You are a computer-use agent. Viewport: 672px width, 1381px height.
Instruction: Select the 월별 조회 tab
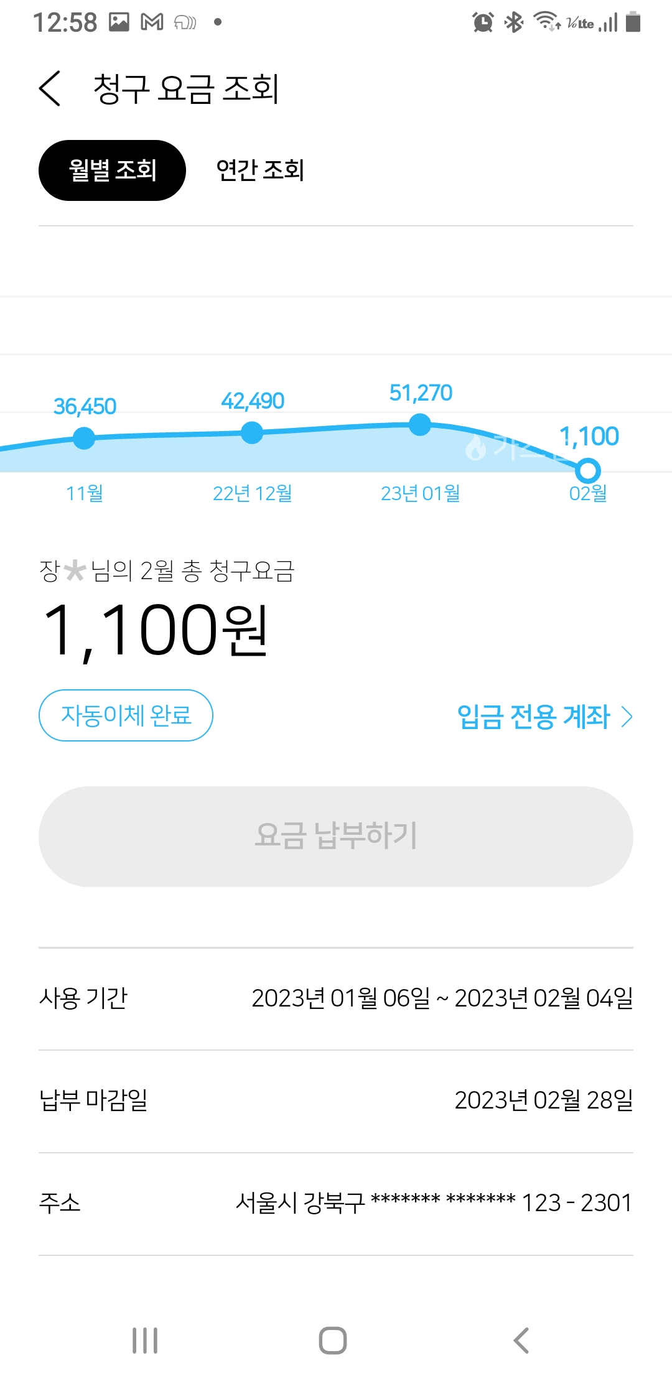tap(112, 170)
